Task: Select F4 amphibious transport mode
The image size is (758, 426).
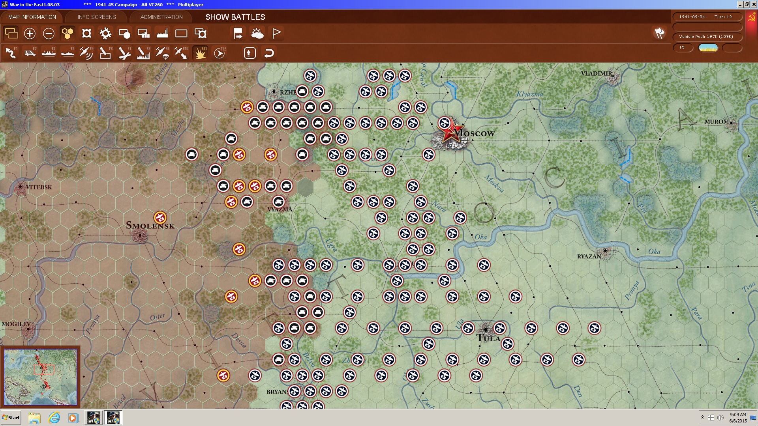Action: click(x=68, y=53)
